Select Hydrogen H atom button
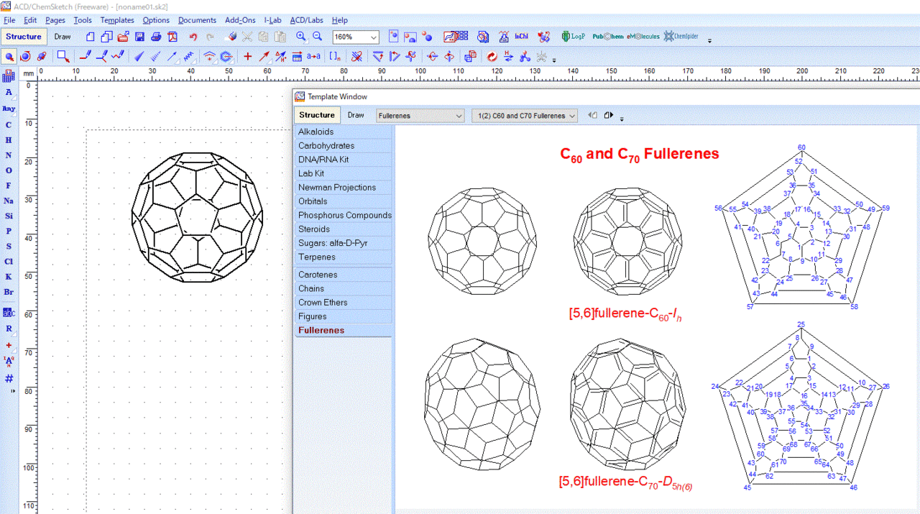 pos(9,140)
